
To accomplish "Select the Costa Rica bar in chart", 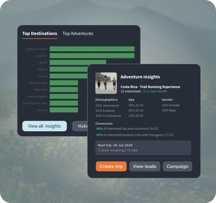I will (92, 56).
